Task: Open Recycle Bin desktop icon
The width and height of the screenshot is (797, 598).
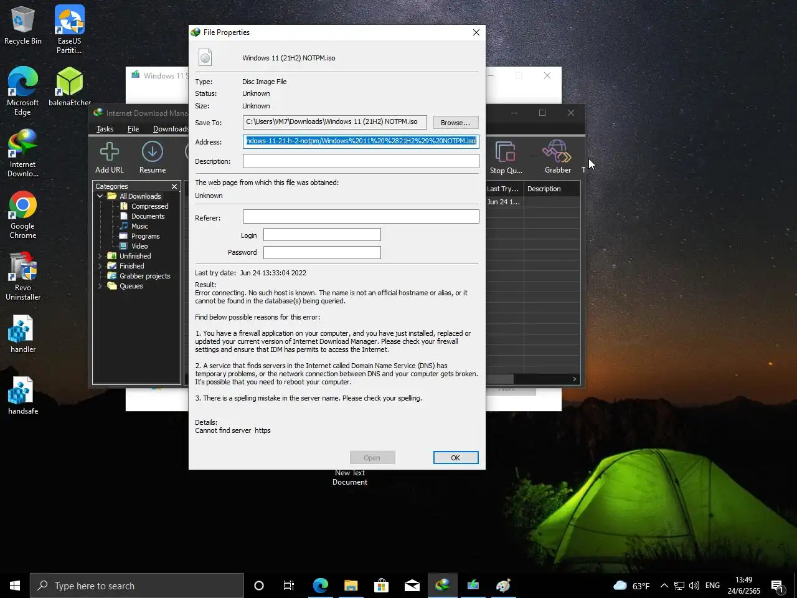Action: coord(23,26)
